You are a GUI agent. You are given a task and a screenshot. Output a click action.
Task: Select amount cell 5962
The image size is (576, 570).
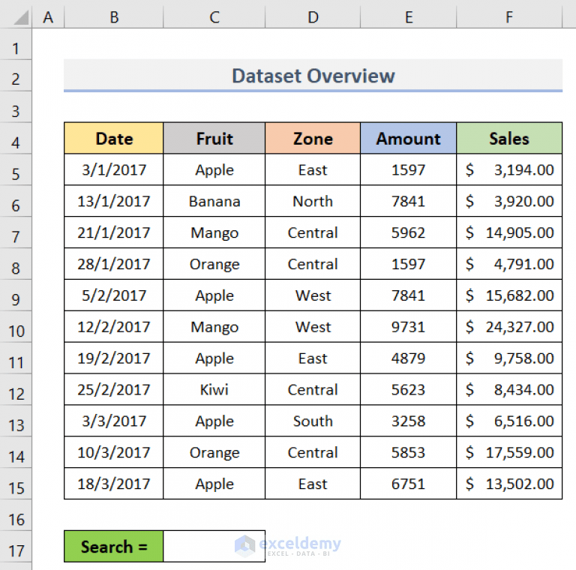pyautogui.click(x=409, y=232)
